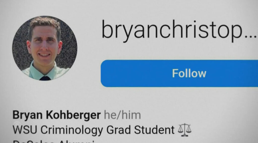This screenshot has height=143, width=258.
Task: Click the Follow button
Action: [x=179, y=73]
